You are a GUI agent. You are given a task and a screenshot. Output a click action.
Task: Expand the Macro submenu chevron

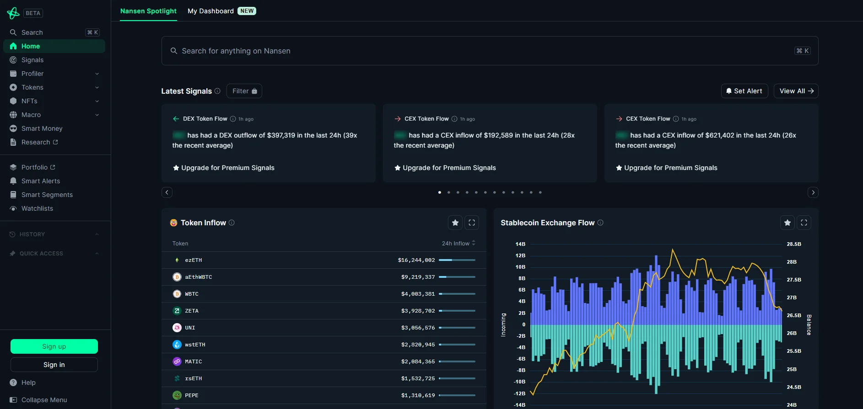[x=97, y=115]
